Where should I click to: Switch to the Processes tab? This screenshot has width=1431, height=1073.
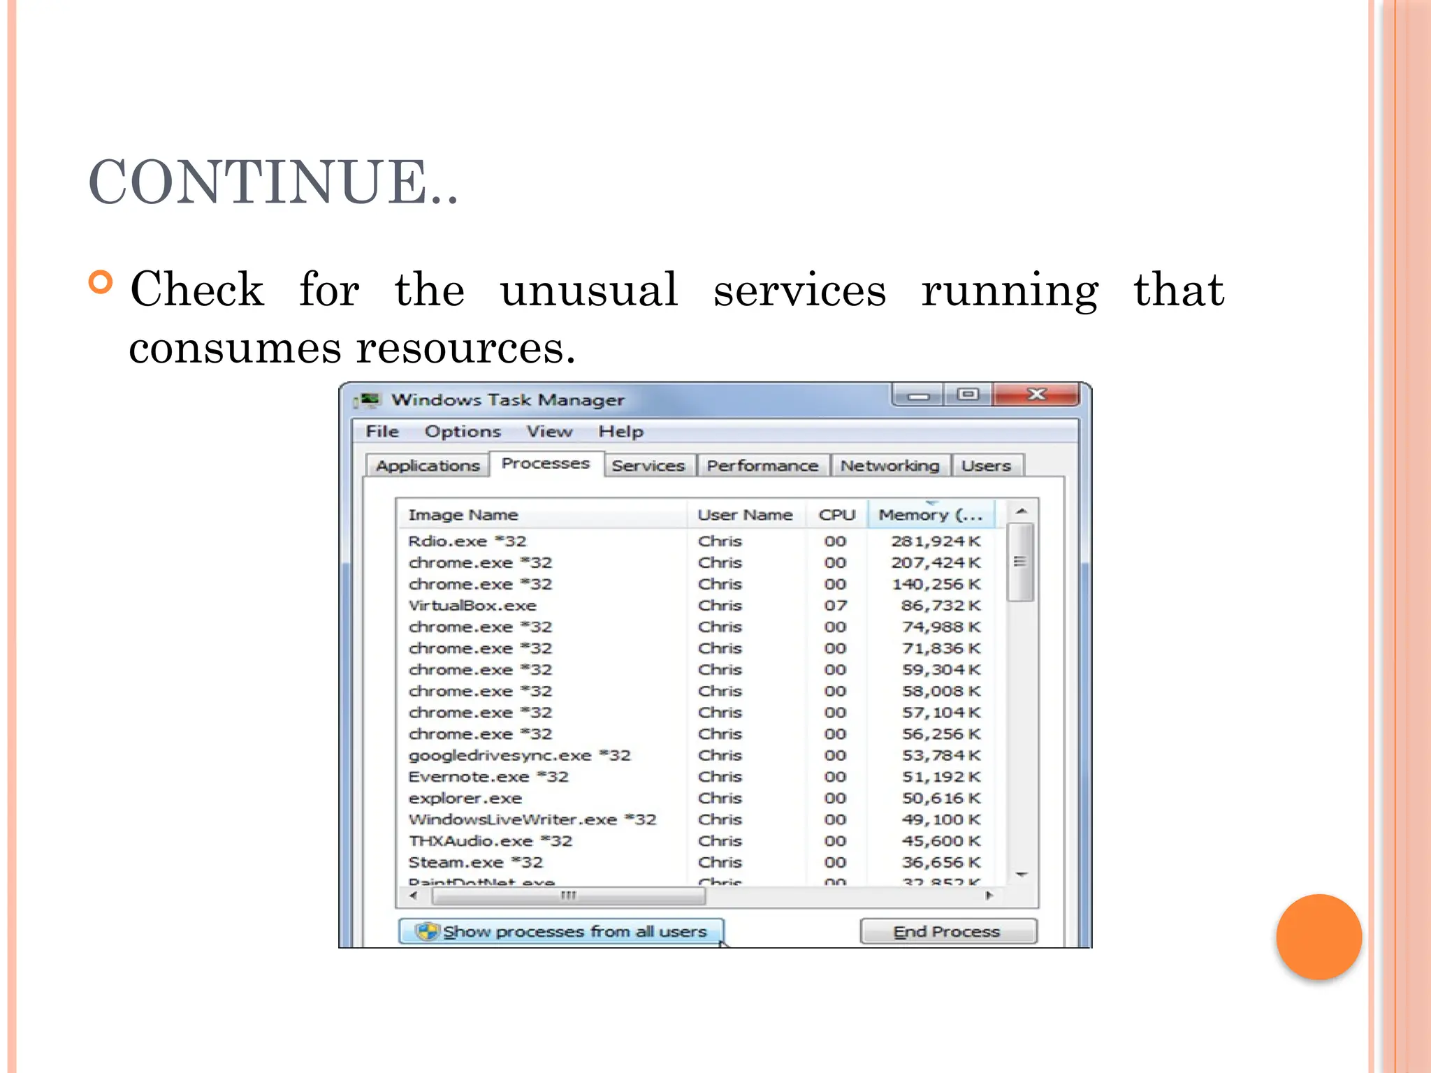click(x=546, y=464)
